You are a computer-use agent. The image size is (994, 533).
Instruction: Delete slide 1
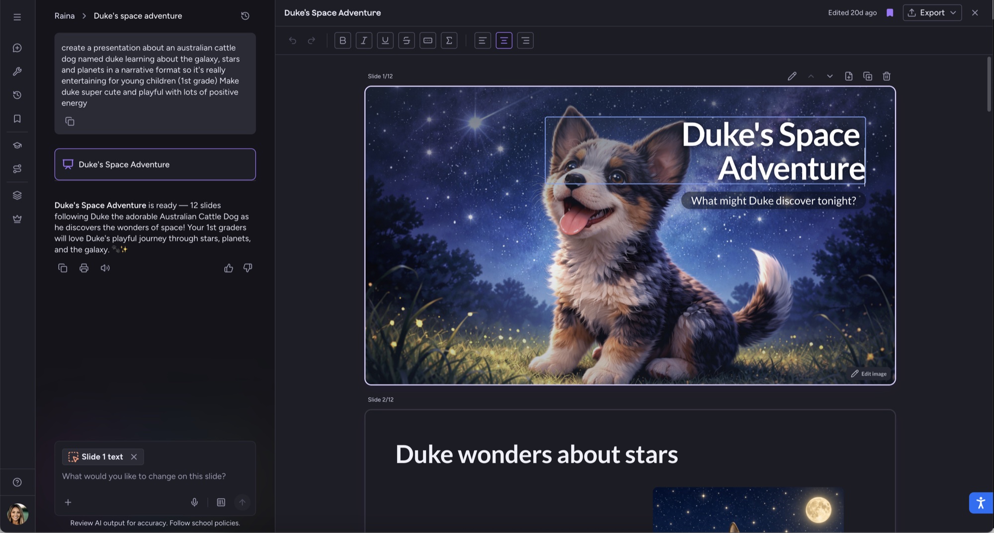tap(887, 76)
